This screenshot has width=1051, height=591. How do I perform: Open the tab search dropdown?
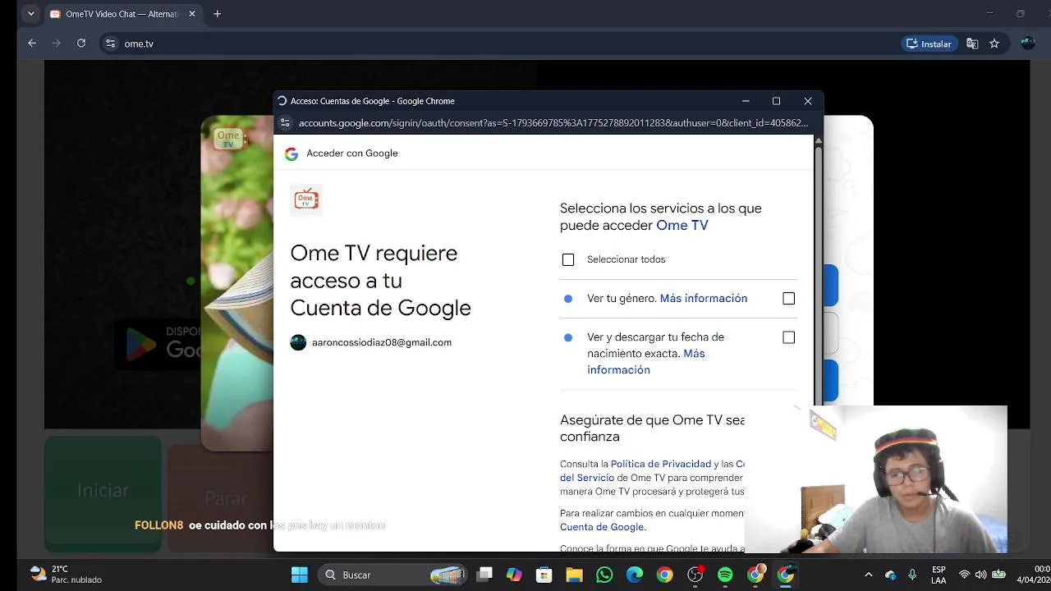coord(31,14)
